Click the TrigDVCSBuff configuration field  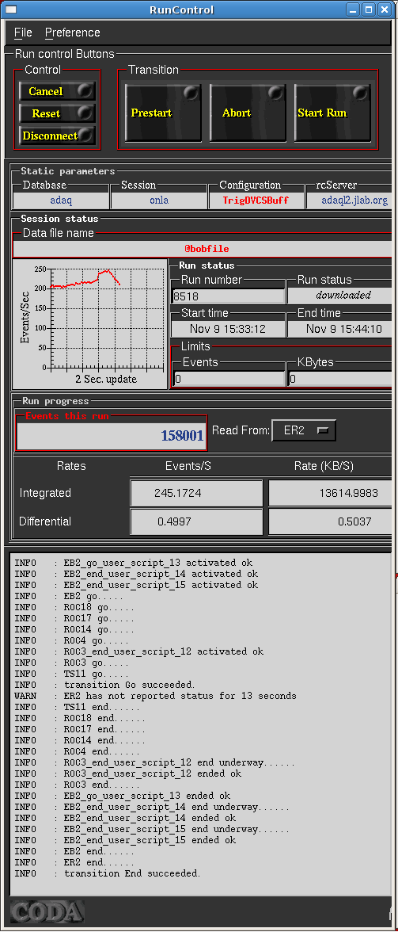pyautogui.click(x=256, y=201)
